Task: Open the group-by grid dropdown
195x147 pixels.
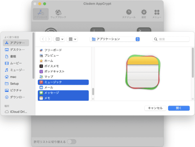Action: coord(72,39)
